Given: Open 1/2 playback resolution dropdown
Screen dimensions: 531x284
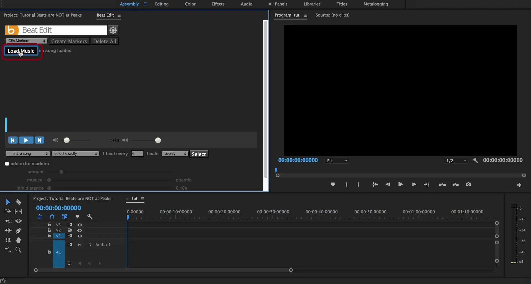Looking at the screenshot, I should point(456,161).
